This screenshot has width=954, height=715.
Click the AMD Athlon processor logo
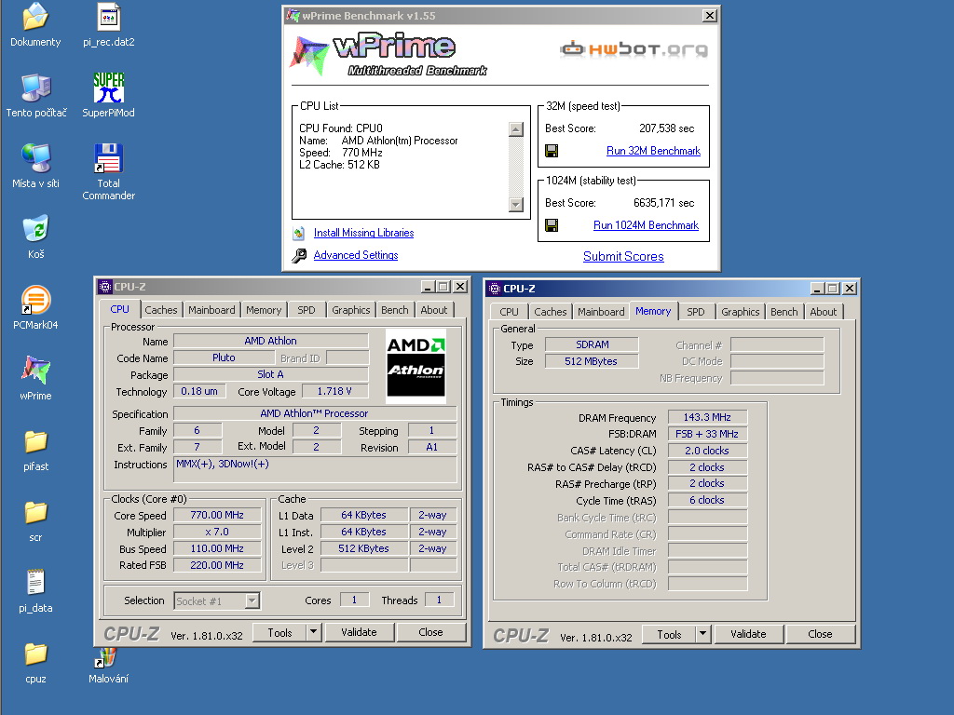click(x=416, y=366)
